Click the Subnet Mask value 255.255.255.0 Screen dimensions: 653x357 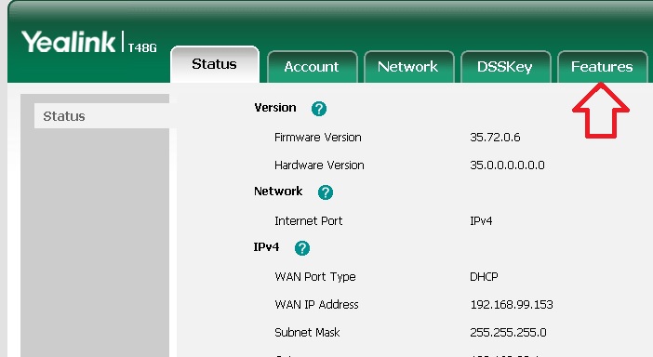tap(508, 333)
